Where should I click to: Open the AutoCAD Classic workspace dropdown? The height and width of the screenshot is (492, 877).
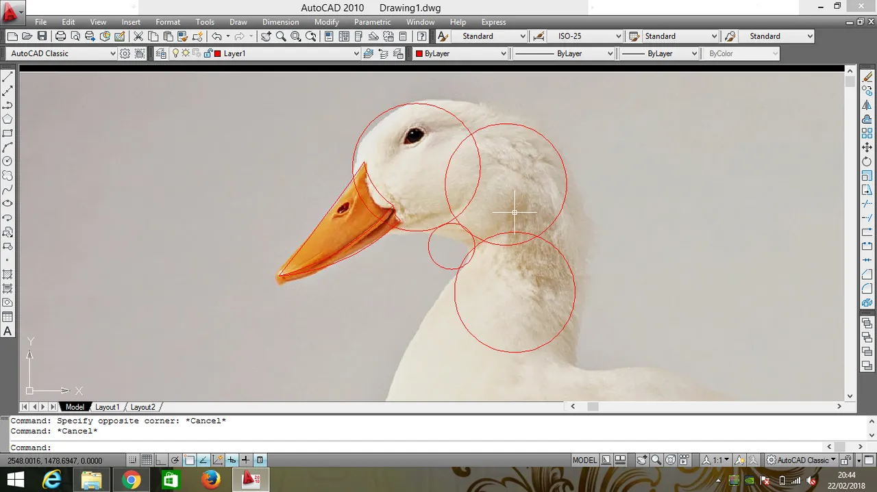click(62, 53)
